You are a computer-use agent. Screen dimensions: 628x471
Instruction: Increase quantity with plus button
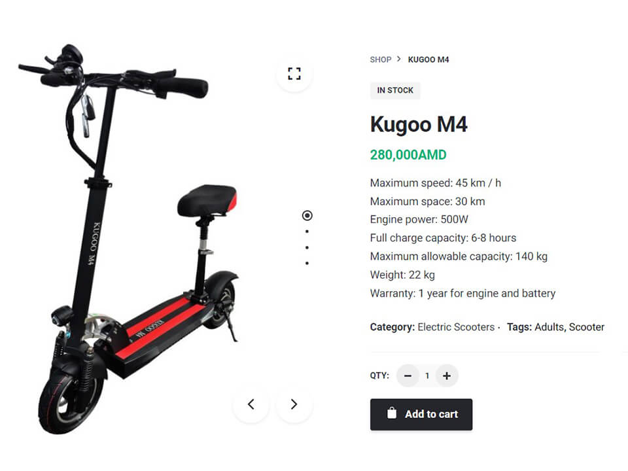coord(447,375)
